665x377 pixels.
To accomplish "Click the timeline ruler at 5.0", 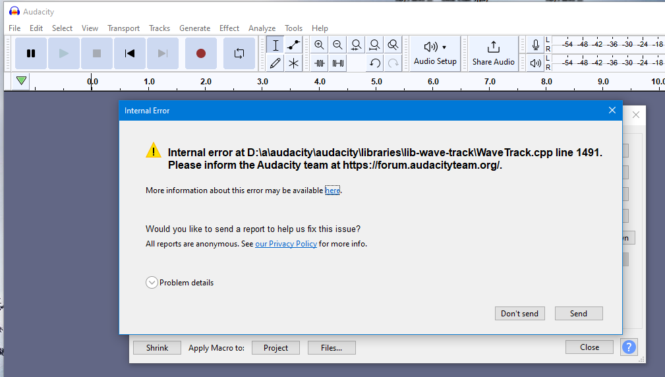I will [376, 82].
